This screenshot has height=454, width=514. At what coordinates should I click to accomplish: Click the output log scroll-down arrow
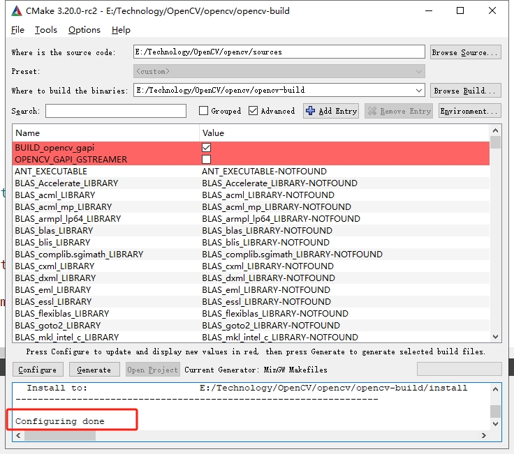pos(495,423)
